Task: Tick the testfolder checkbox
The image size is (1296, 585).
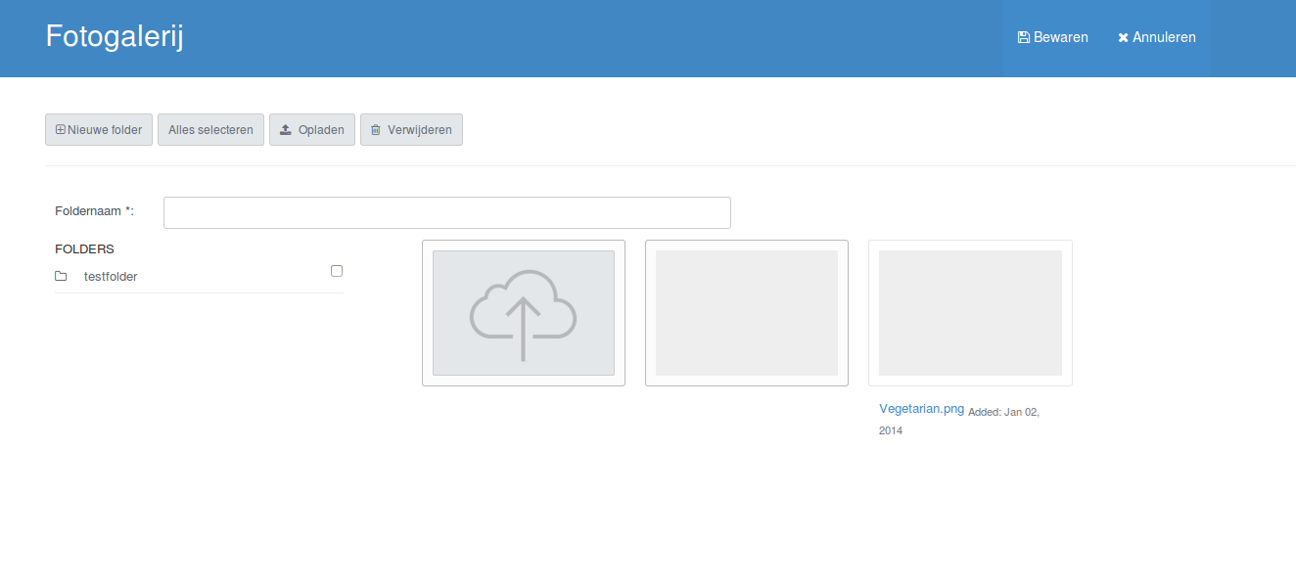Action: tap(337, 271)
